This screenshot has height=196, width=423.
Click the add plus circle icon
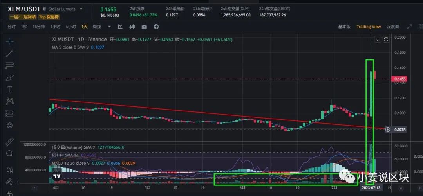pos(156,27)
